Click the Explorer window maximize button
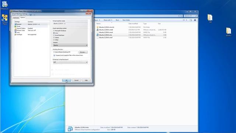 pyautogui.click(x=191, y=11)
